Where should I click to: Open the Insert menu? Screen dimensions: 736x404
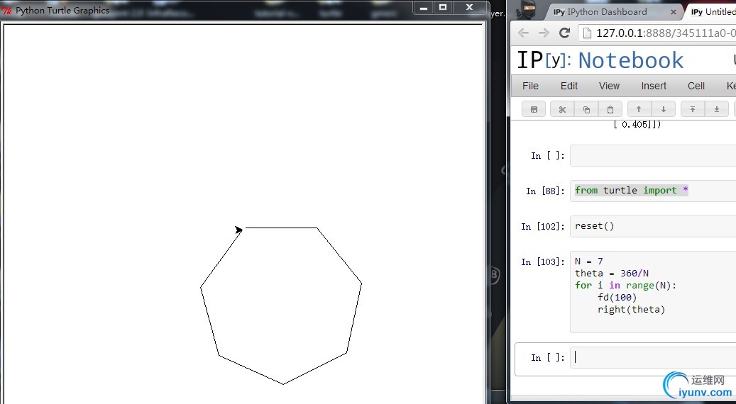tap(654, 86)
